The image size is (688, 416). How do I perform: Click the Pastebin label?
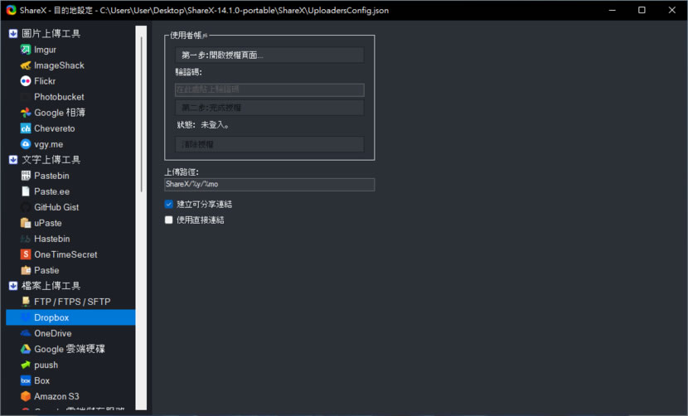pyautogui.click(x=51, y=176)
